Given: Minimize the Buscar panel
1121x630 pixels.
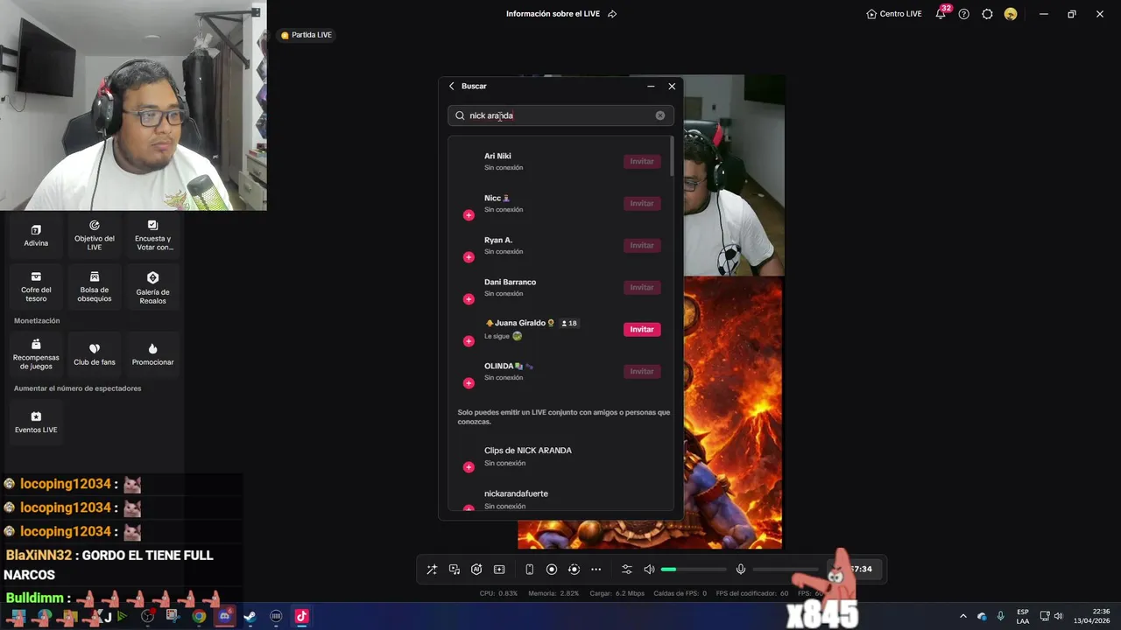Looking at the screenshot, I should [651, 86].
